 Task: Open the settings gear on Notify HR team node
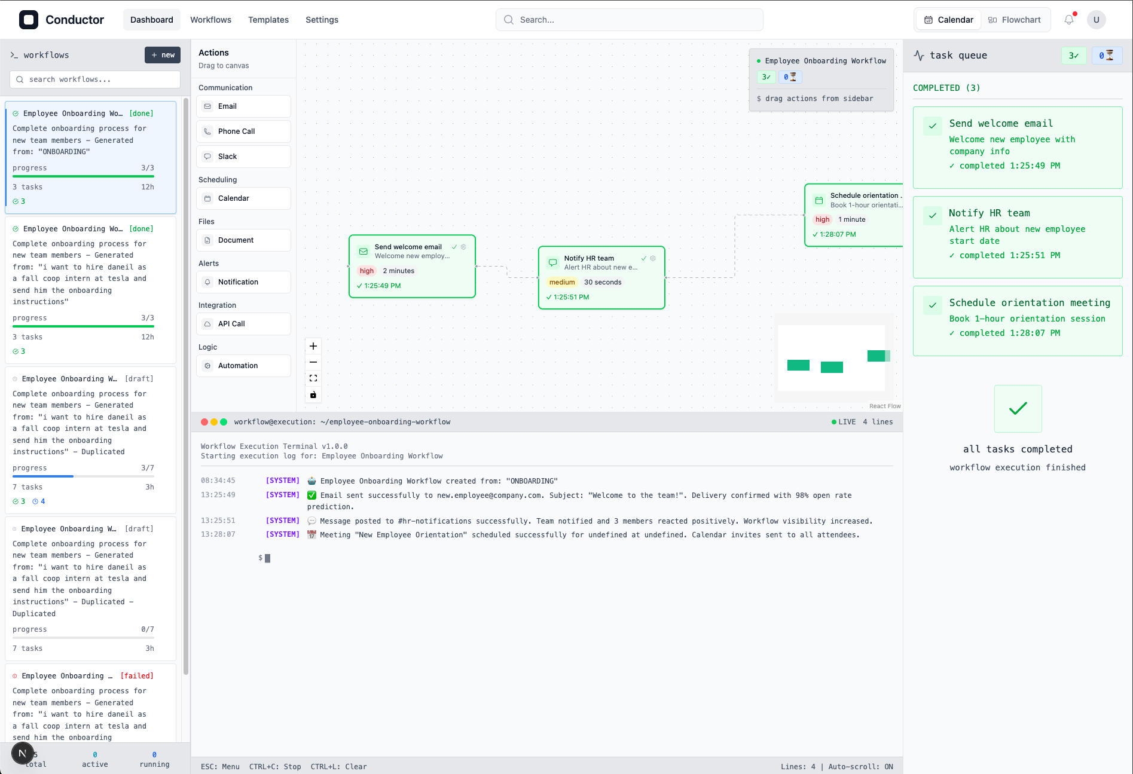[x=653, y=258]
